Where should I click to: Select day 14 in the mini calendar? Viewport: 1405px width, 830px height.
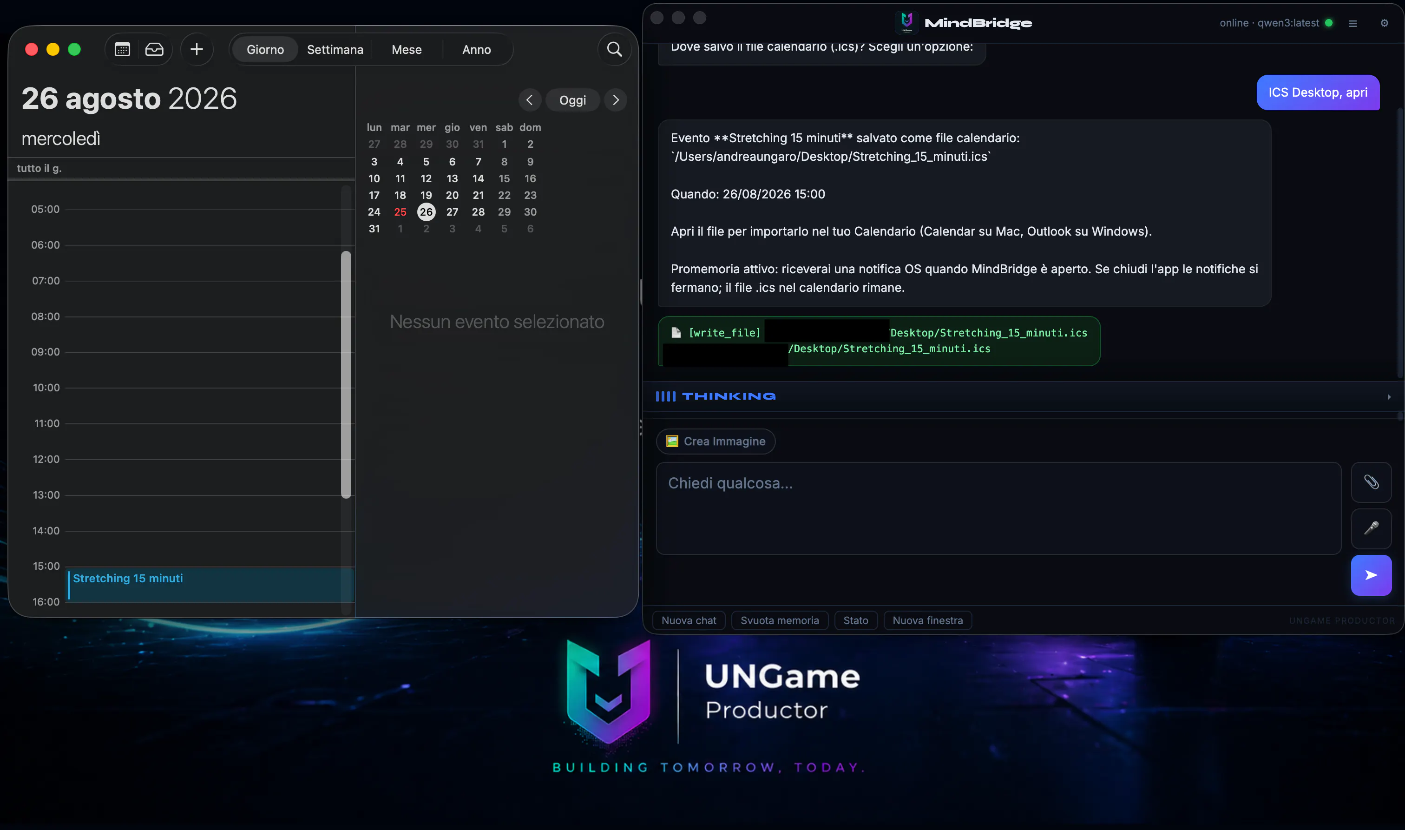pyautogui.click(x=478, y=178)
